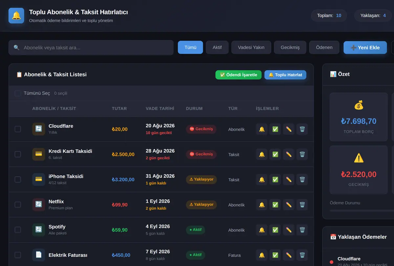Mark Spotify as paid checkmark icon
Viewport: 394px width, 266px height.
(x=275, y=230)
